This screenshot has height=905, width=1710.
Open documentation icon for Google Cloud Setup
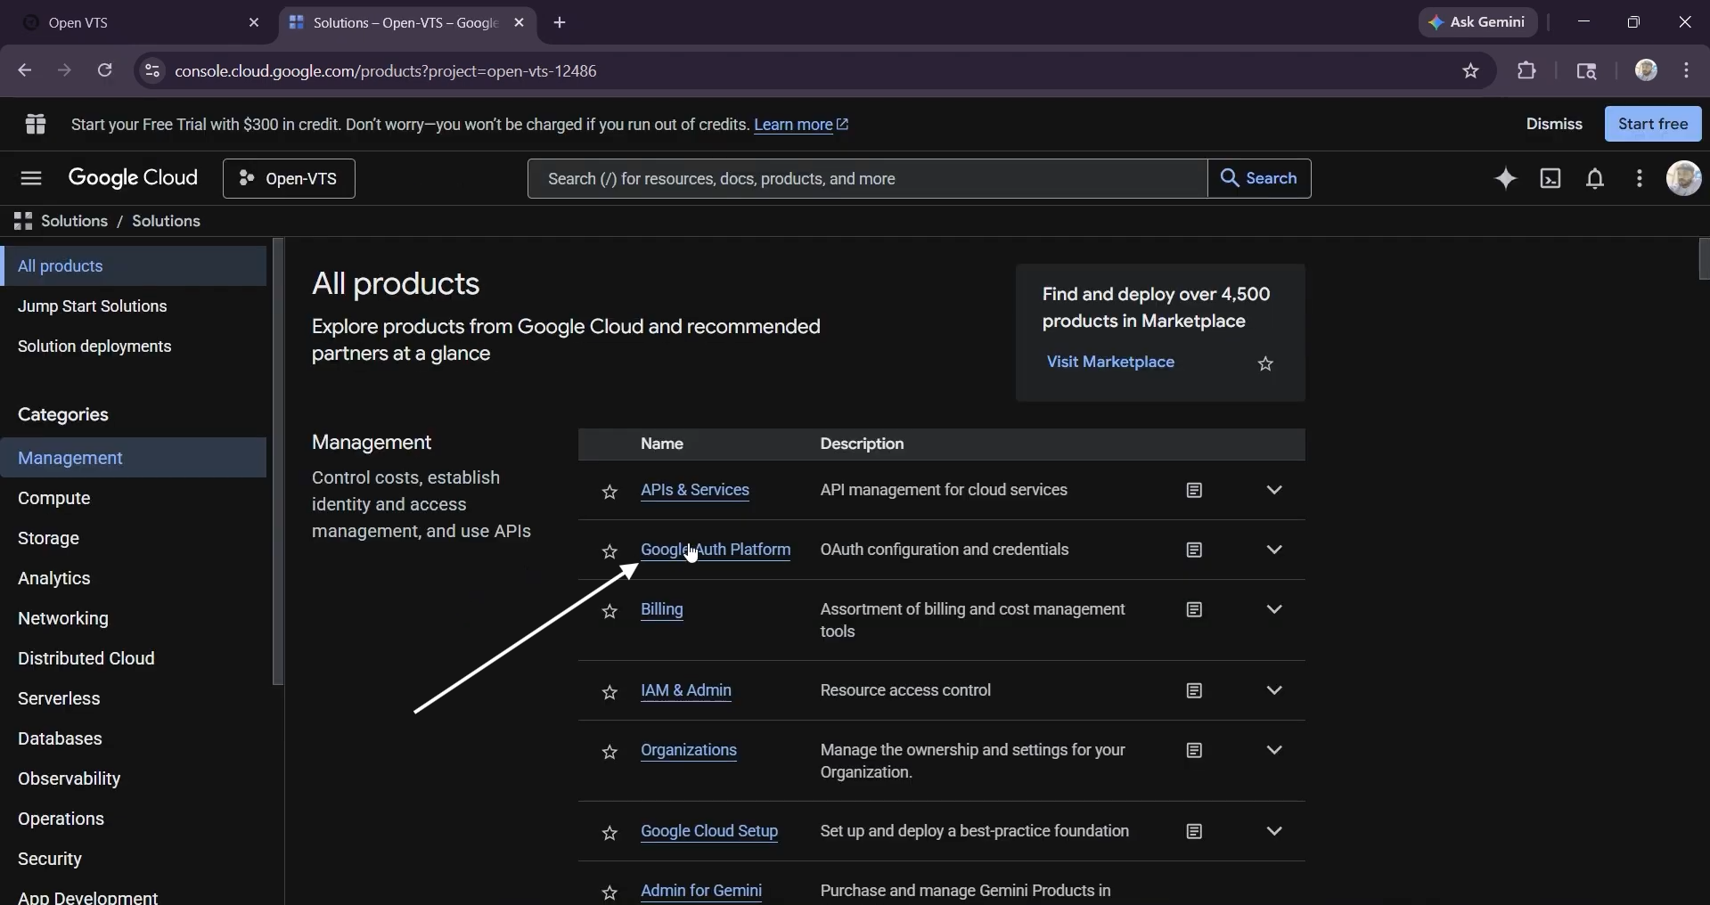(x=1195, y=832)
